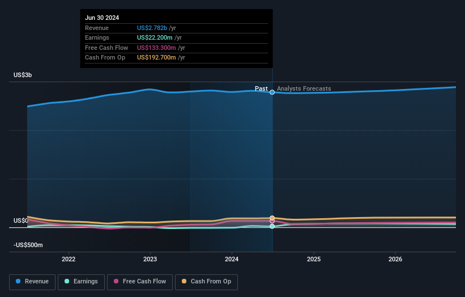The width and height of the screenshot is (465, 297).
Task: Click the pink Free Cash Flow data point marker
Action: (272, 222)
